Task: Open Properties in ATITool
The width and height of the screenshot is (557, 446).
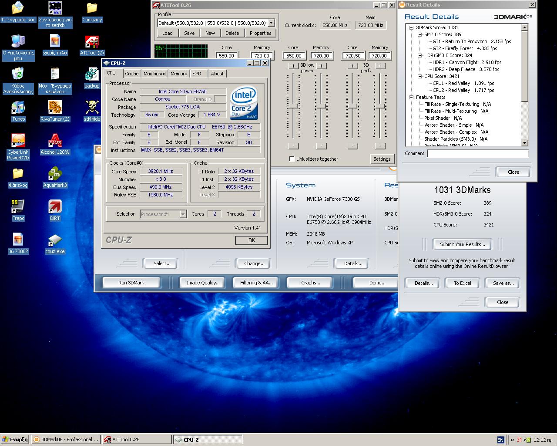Action: click(261, 33)
